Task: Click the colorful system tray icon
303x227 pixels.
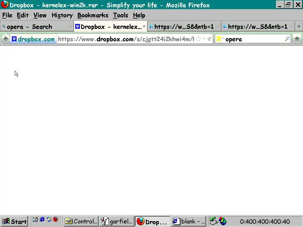Action: [x=223, y=221]
